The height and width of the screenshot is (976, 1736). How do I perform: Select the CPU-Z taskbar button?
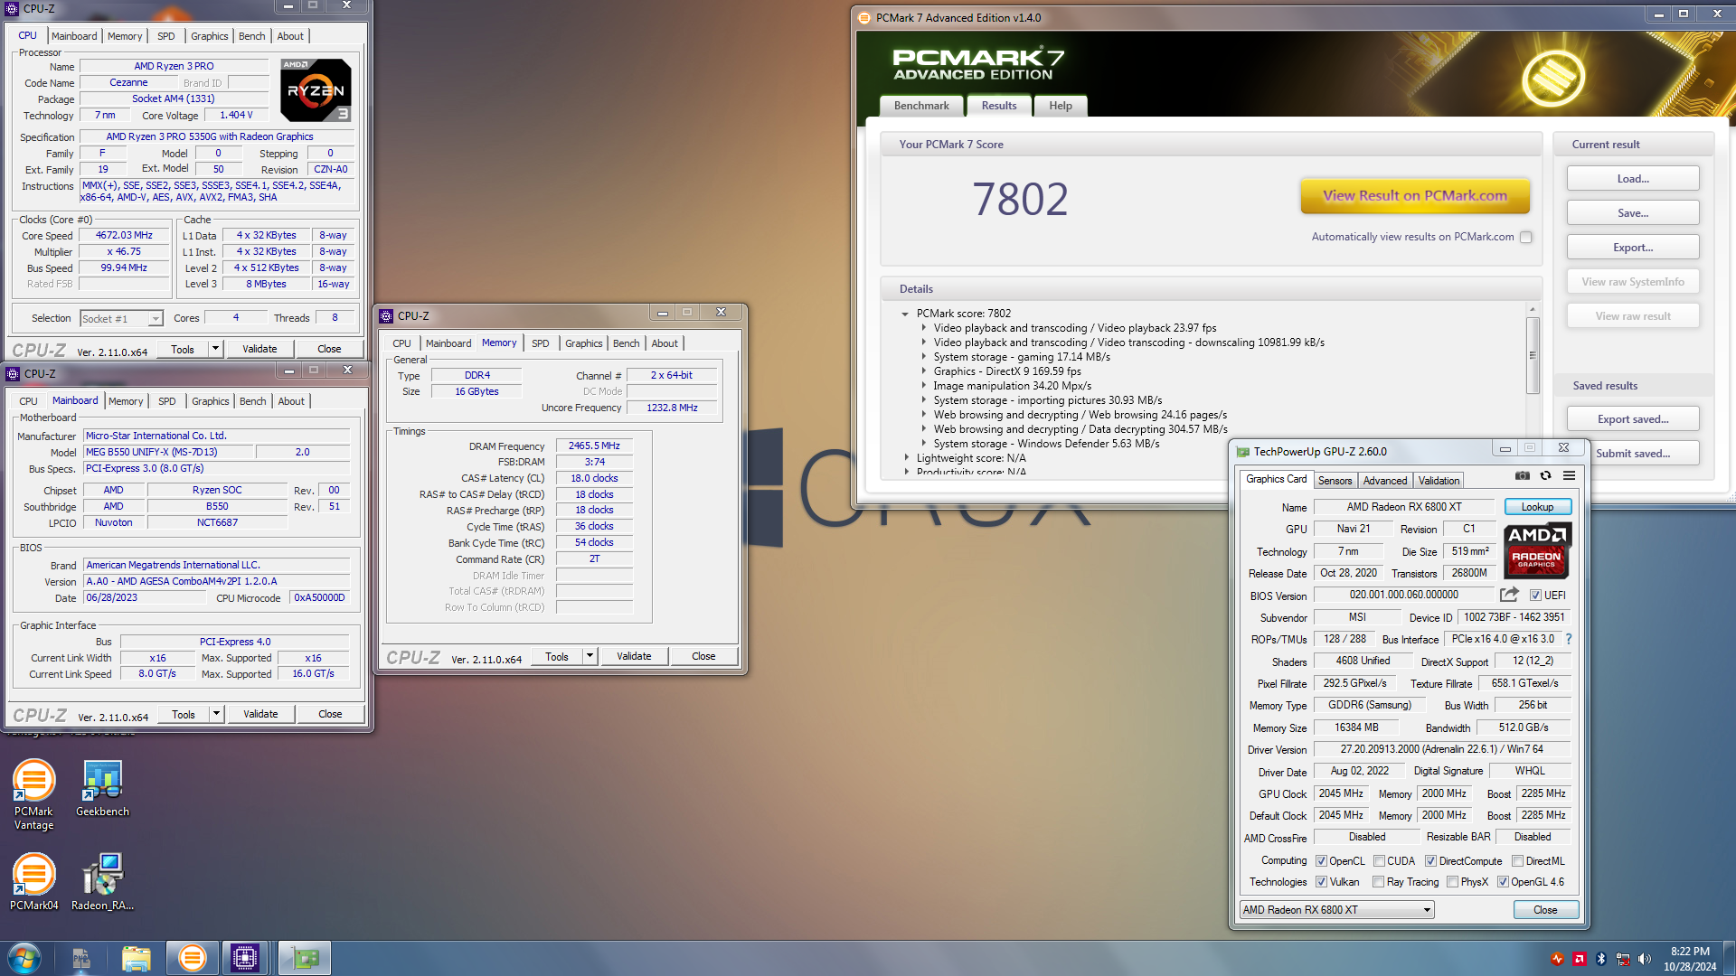click(x=245, y=958)
